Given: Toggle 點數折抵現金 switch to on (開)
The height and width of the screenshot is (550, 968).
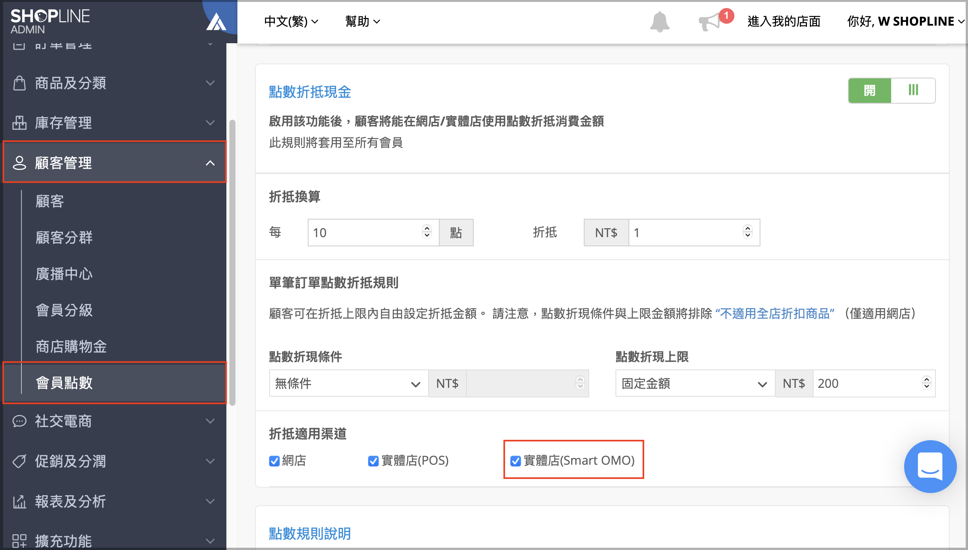Looking at the screenshot, I should [869, 91].
